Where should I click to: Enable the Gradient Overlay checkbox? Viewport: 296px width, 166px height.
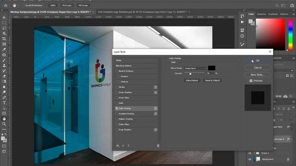click(117, 114)
